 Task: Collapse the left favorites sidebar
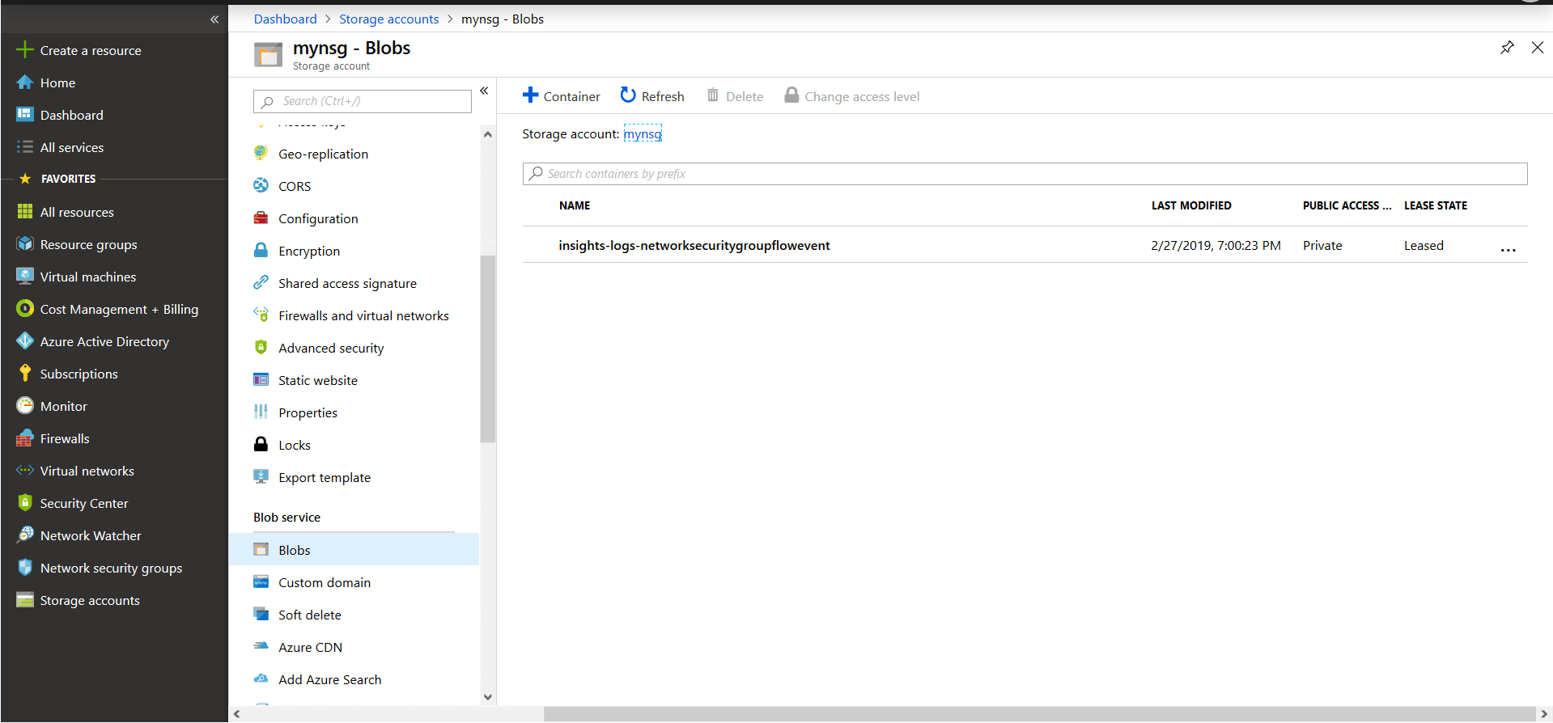[x=214, y=19]
